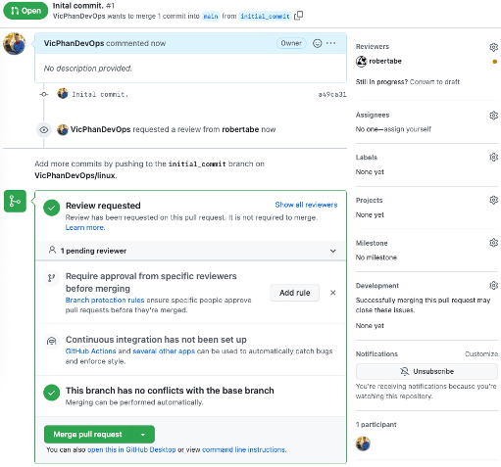This screenshot has height=467, width=501.
Task: Open Assignees settings gear
Action: coord(493,116)
